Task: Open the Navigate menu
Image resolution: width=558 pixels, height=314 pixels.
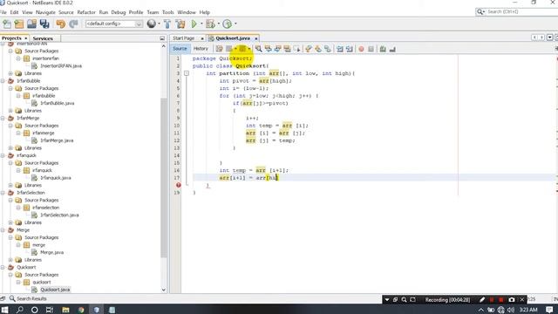Action: [45, 12]
